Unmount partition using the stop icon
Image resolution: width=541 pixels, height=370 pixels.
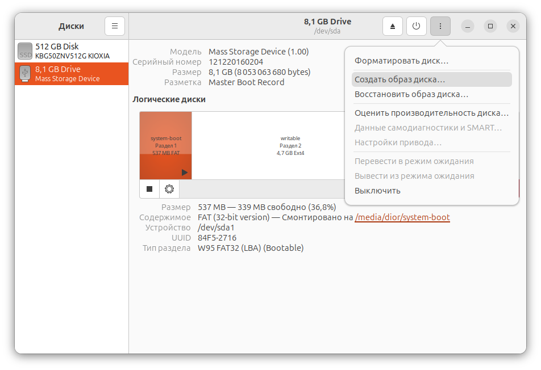149,189
